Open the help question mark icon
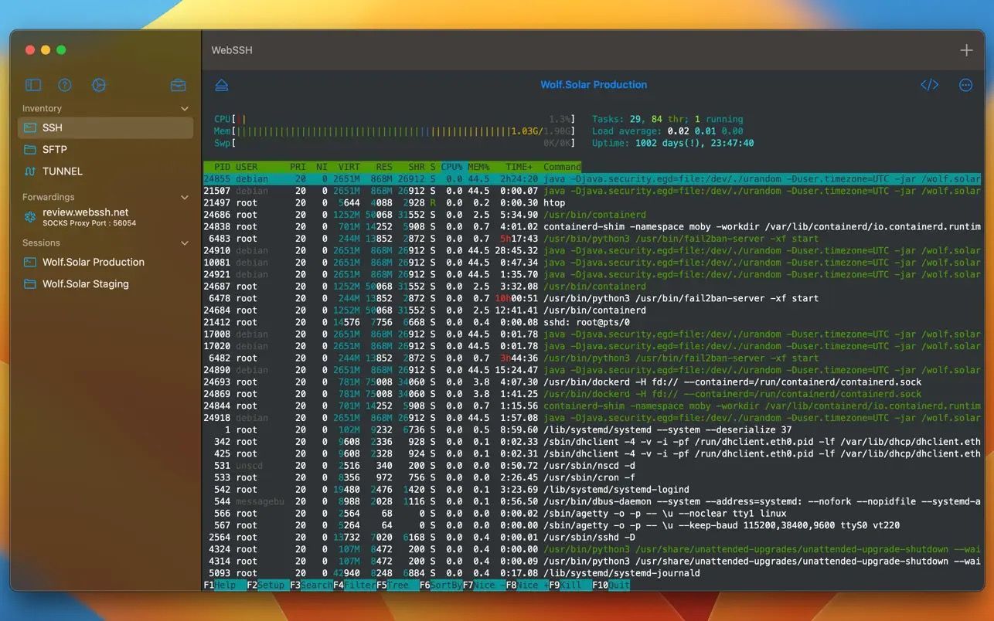Image resolution: width=994 pixels, height=621 pixels. point(65,85)
